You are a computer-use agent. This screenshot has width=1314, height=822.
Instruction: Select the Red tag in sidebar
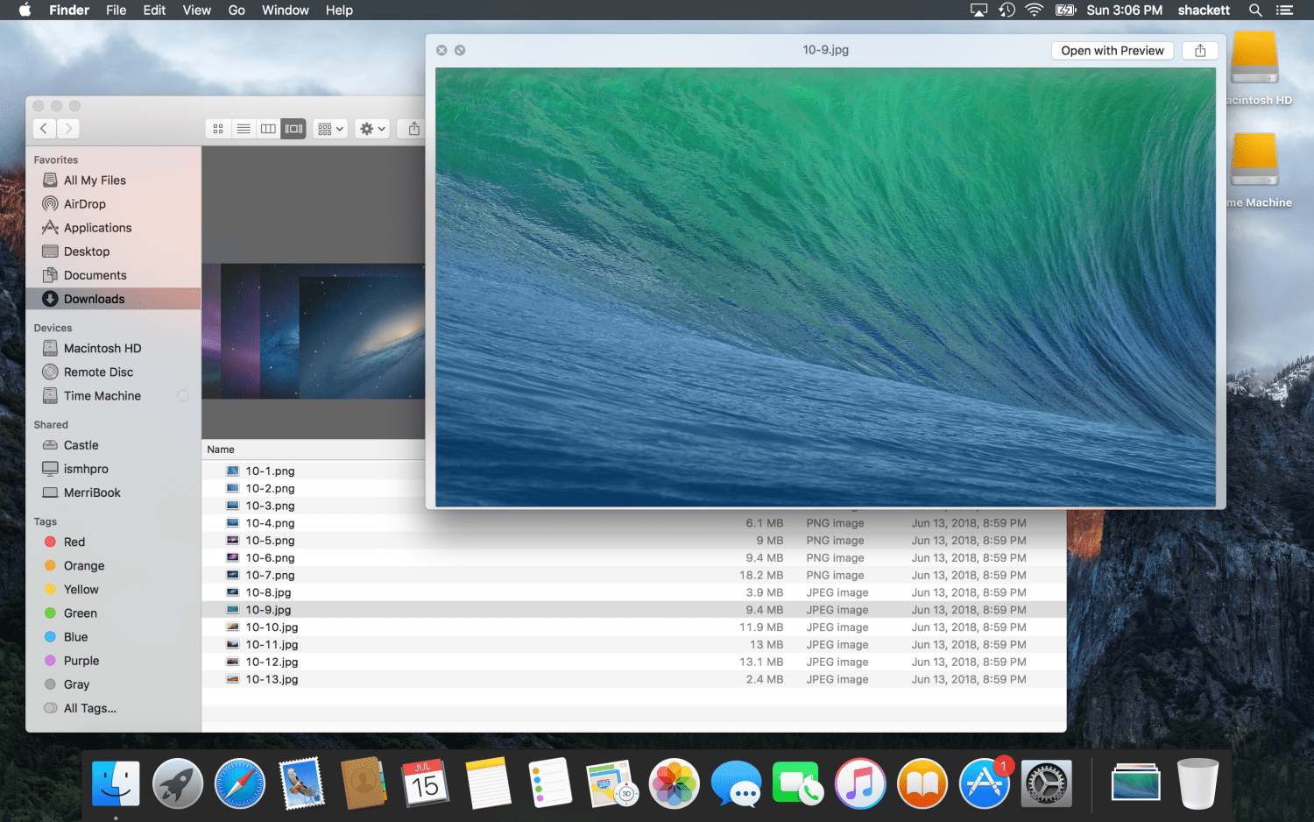74,542
